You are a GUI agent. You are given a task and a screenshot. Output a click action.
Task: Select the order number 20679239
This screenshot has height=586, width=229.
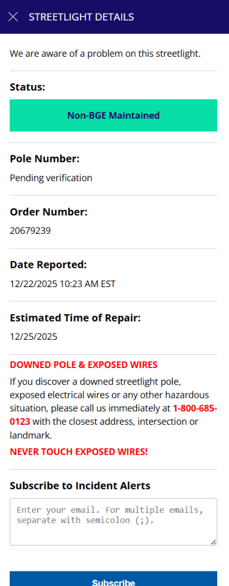30,231
